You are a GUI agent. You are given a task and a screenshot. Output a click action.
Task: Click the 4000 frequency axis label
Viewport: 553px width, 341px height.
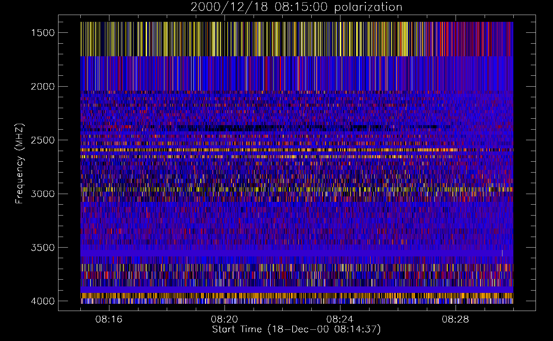coord(43,301)
